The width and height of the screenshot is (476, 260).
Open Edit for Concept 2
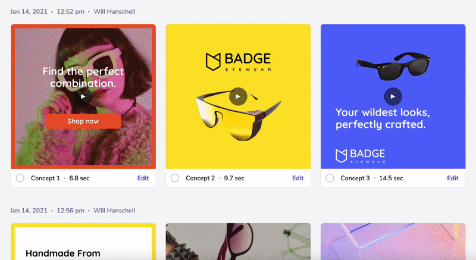[298, 178]
